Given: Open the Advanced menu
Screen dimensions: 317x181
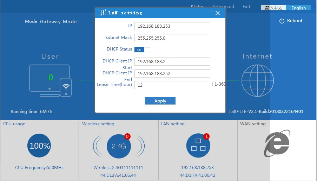Looking at the screenshot, I should pyautogui.click(x=223, y=6).
